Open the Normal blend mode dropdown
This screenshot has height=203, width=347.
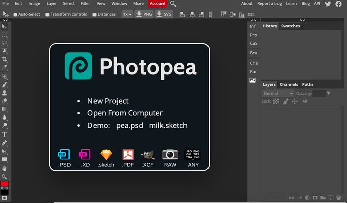tap(278, 94)
